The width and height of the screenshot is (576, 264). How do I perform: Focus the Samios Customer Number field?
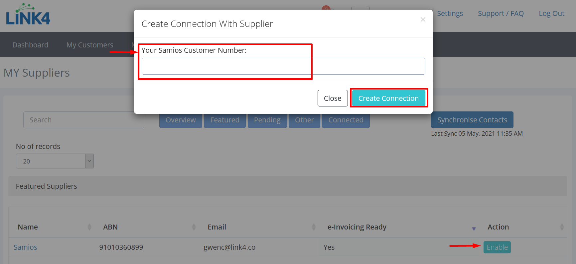(x=283, y=66)
